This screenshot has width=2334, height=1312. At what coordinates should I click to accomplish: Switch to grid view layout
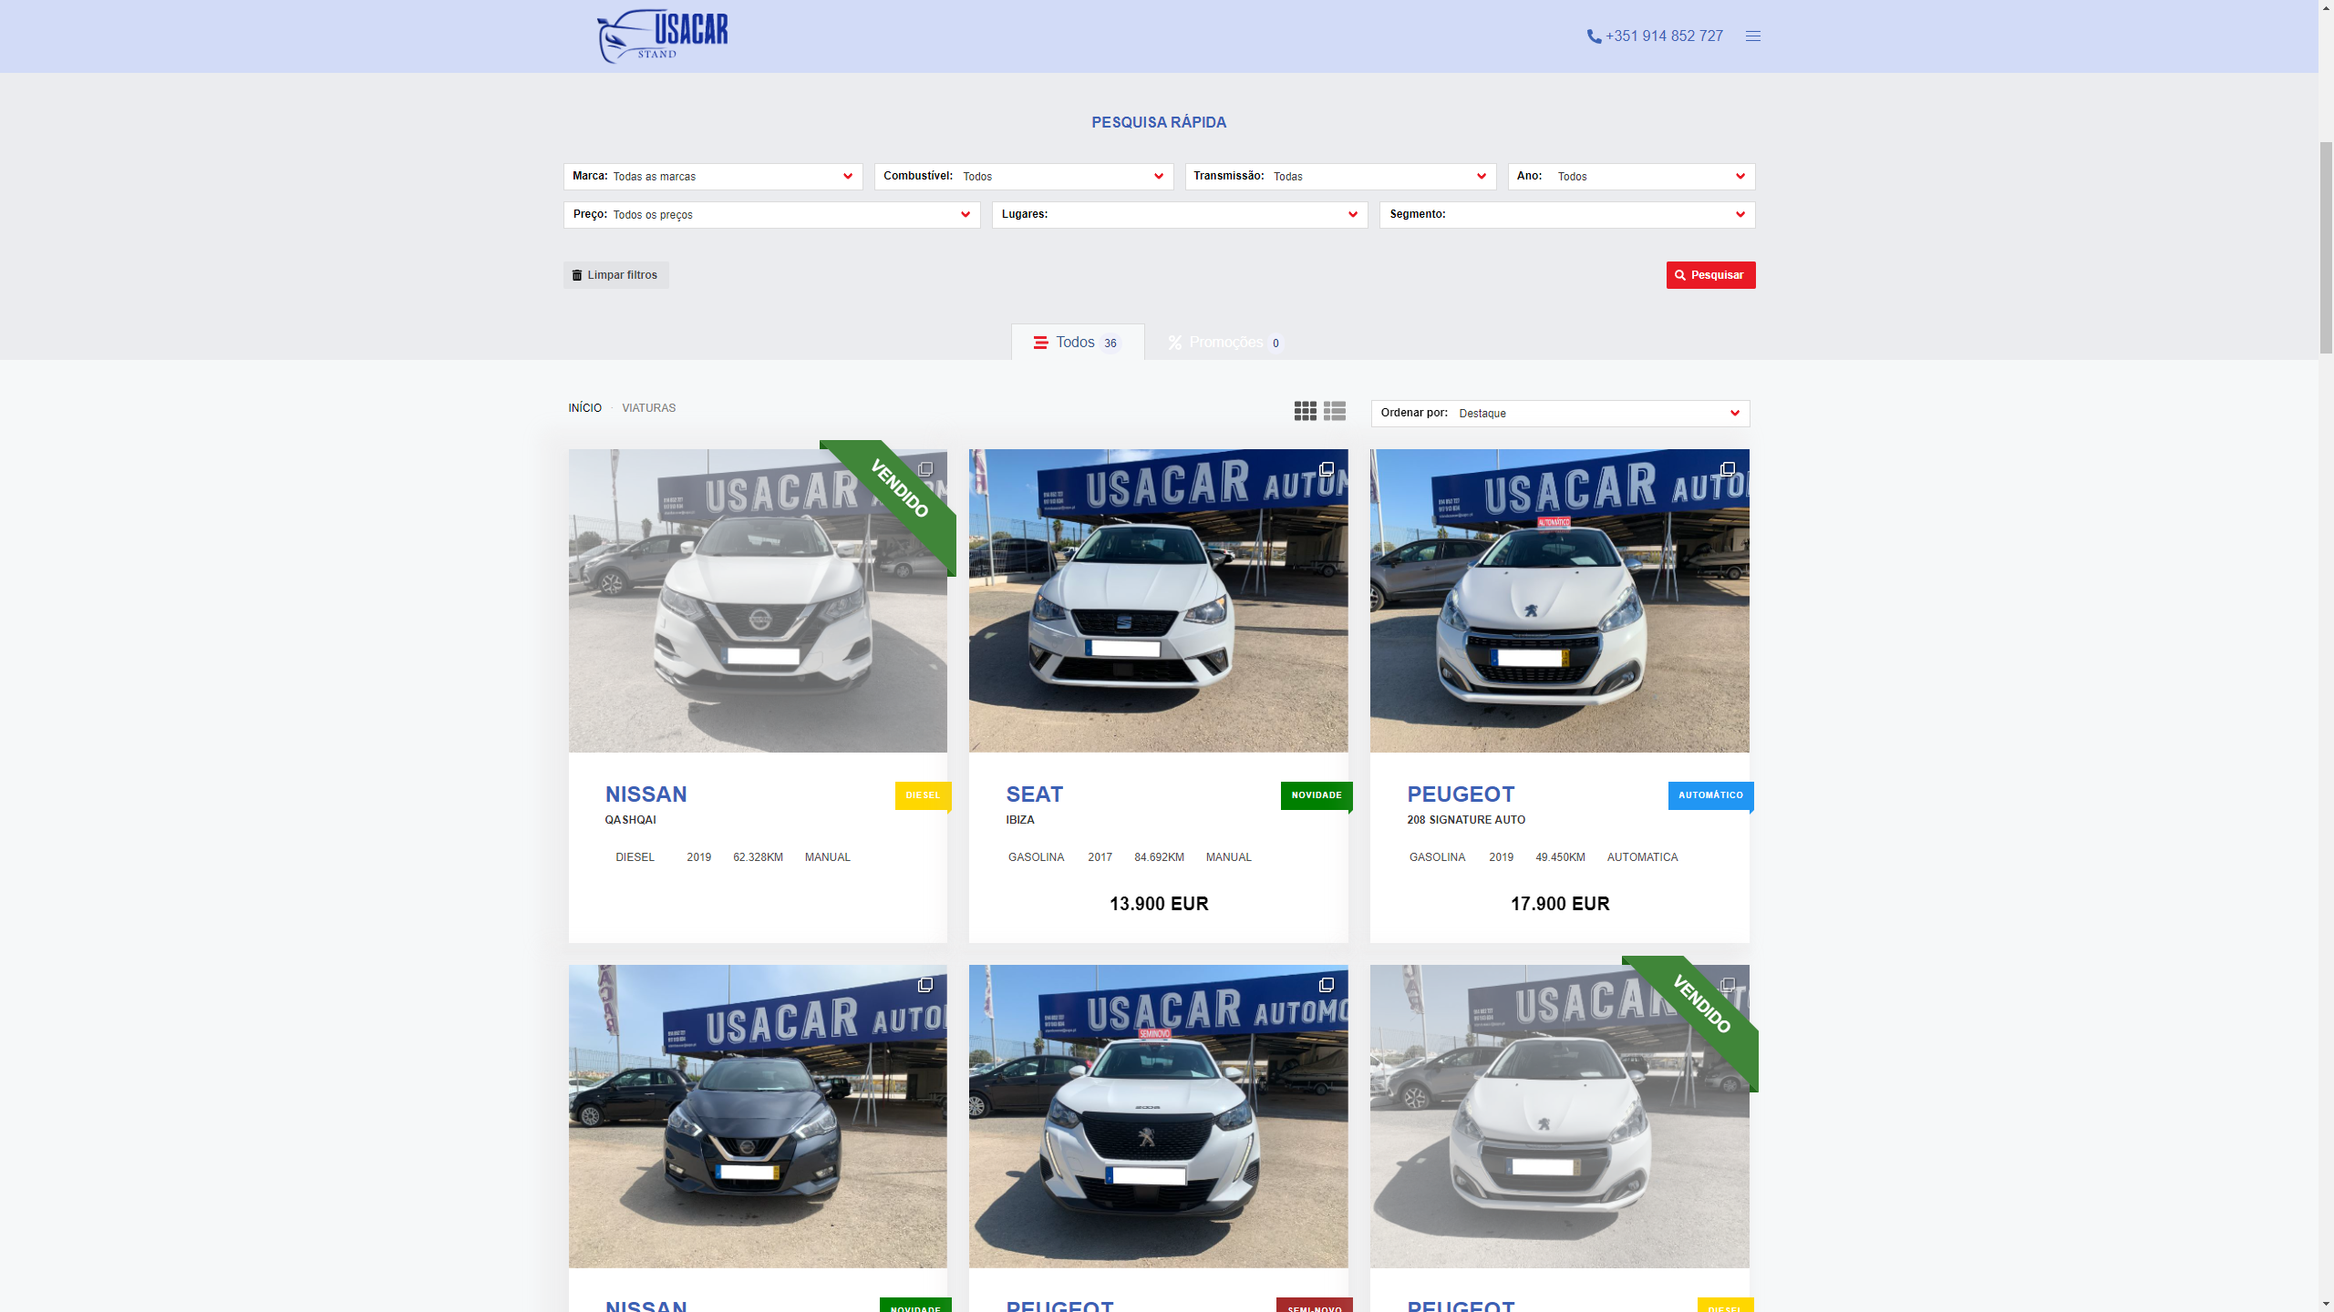(1305, 411)
